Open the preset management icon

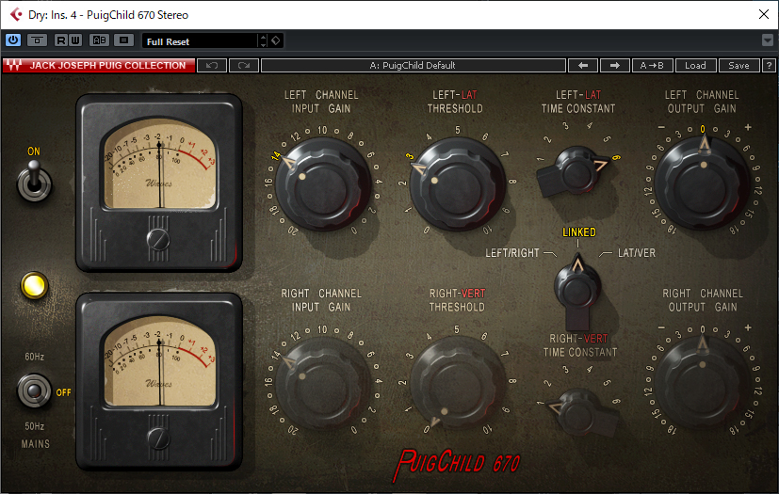pos(123,40)
